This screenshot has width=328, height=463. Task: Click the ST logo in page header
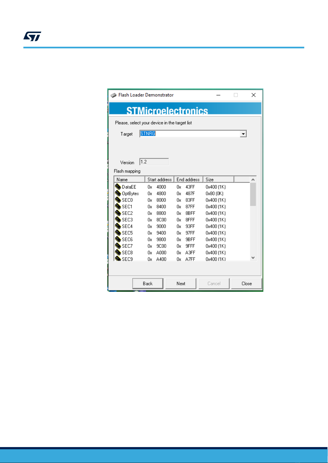pos(32,36)
